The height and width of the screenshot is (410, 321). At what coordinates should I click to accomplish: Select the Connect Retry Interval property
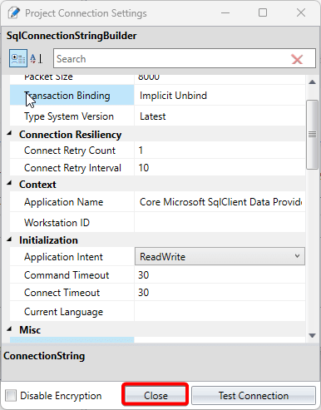(72, 168)
